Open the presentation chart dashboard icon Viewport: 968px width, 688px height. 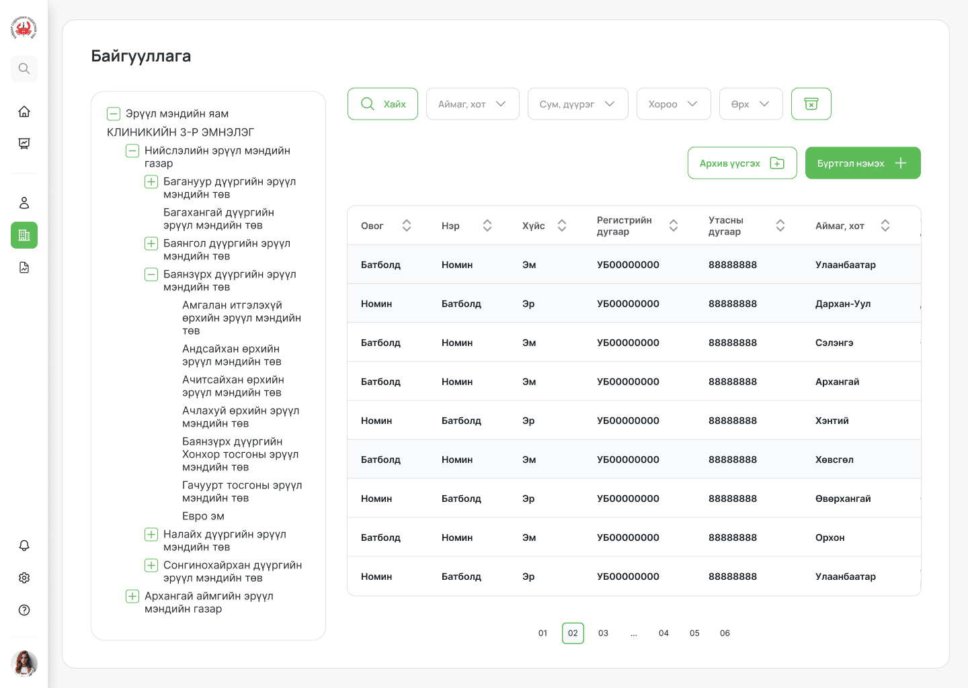click(24, 143)
